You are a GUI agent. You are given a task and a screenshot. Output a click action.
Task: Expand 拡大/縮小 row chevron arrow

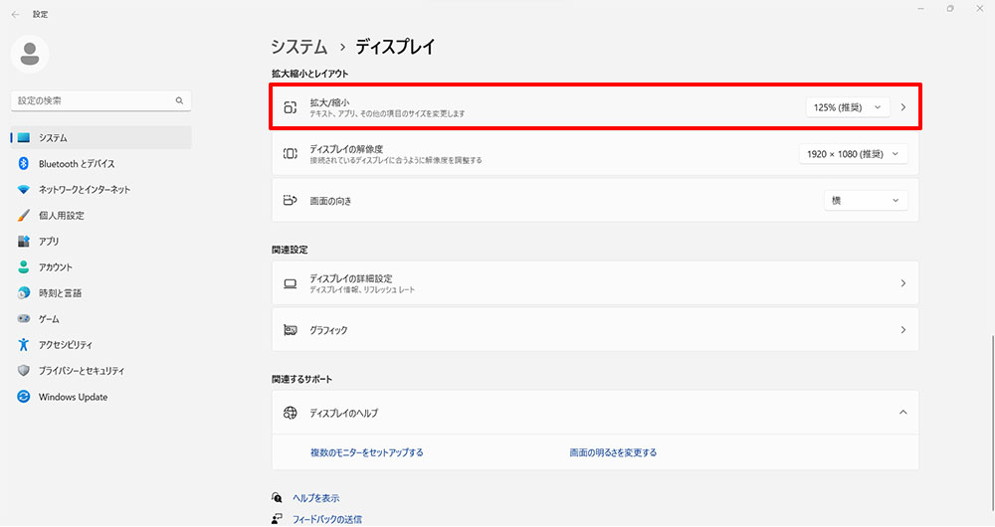click(x=903, y=107)
